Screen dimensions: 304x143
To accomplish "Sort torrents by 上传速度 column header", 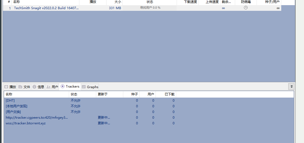I will (209, 2).
